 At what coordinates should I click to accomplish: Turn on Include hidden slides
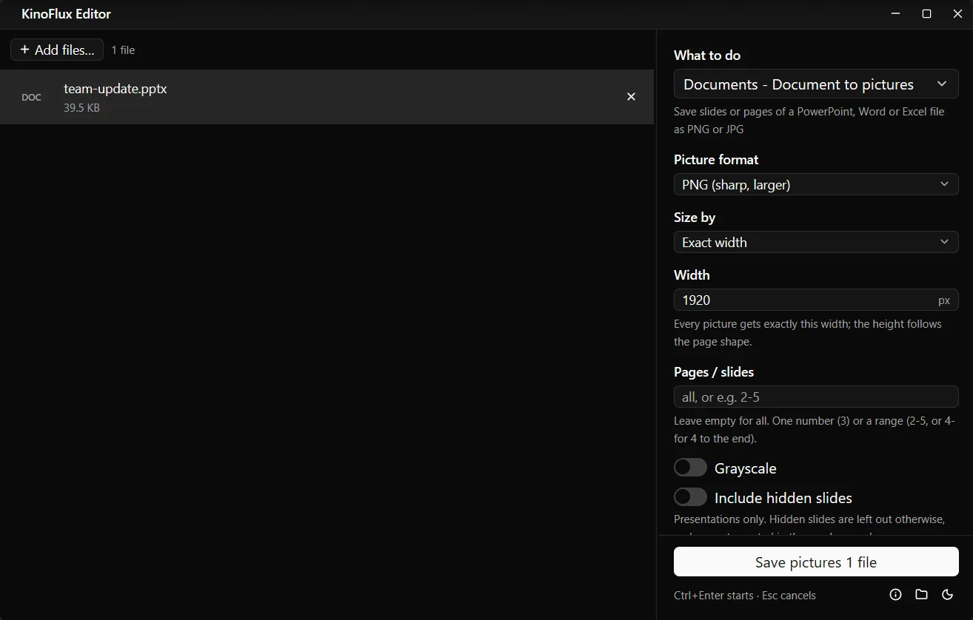(x=690, y=497)
